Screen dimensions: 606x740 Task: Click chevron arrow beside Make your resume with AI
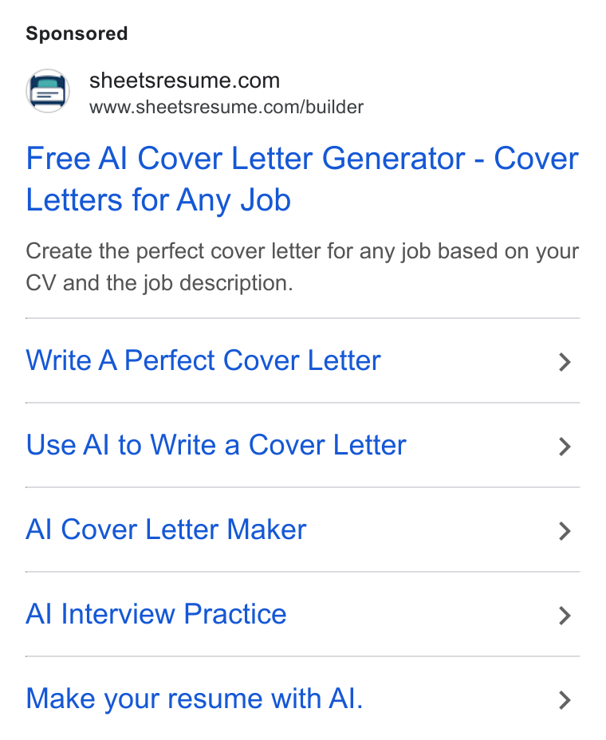(x=565, y=700)
